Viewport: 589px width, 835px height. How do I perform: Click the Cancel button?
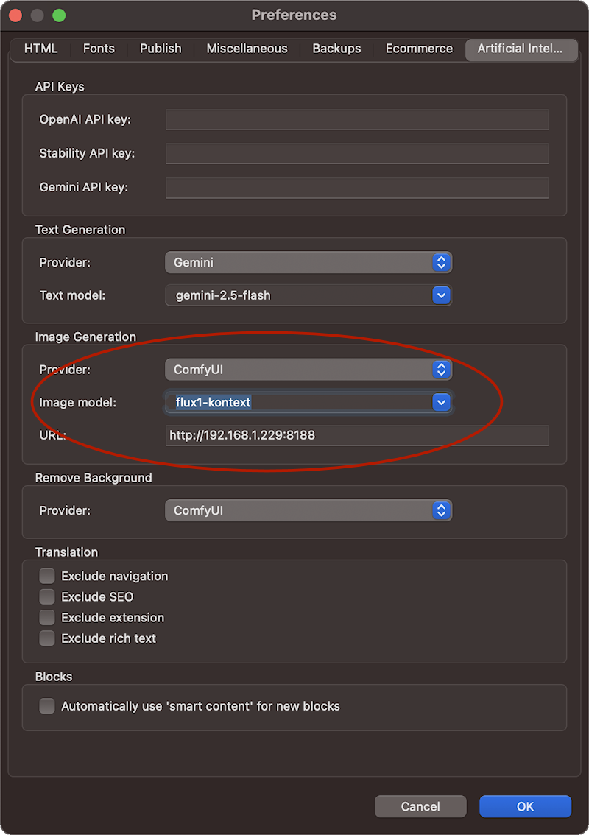[420, 806]
